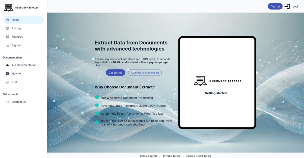Viewport: 304px width, 158px height.
Task: Click the SDK panel icon
Action: (x=7, y=82)
